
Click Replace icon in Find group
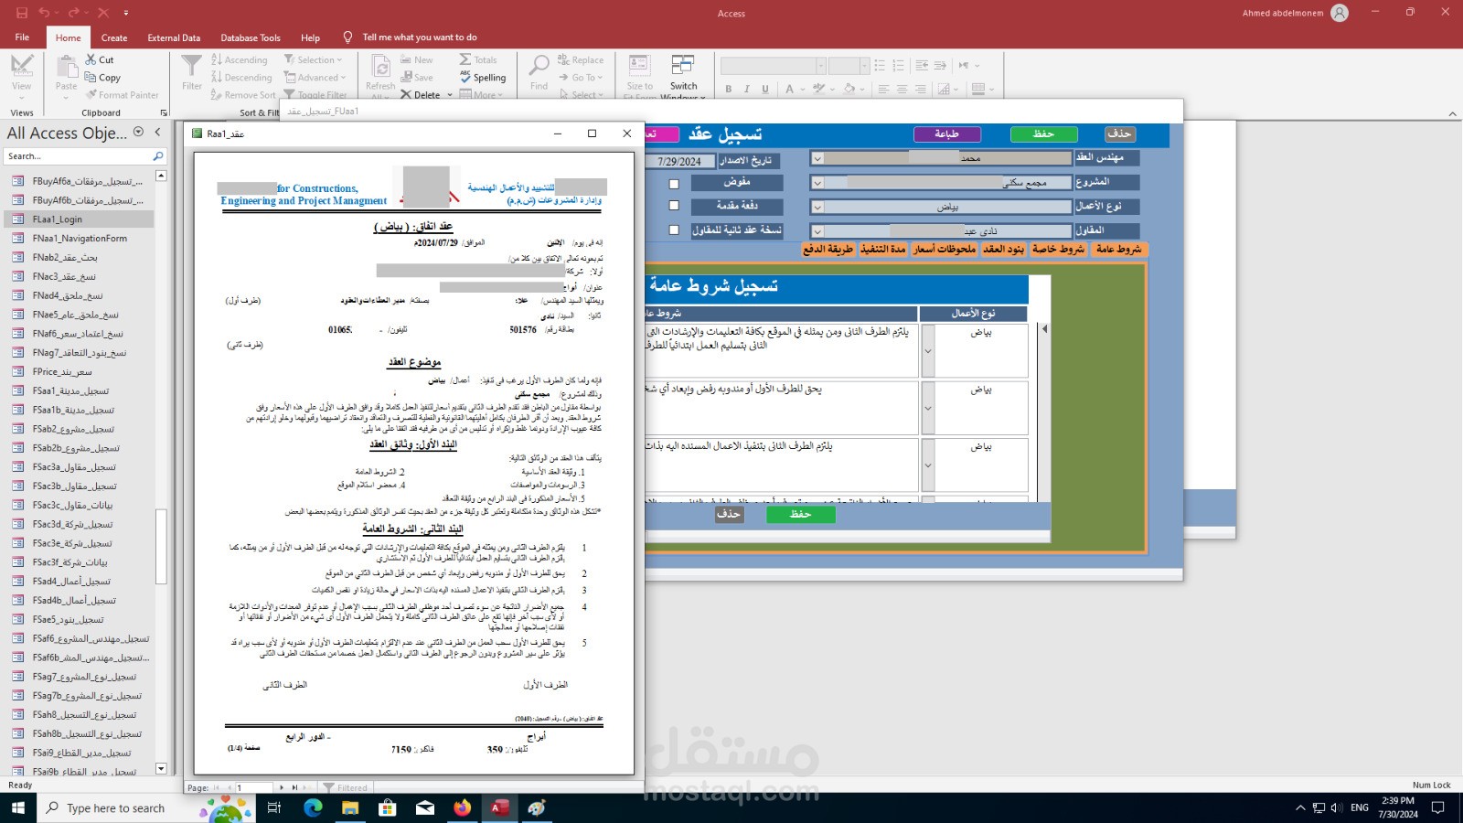point(563,59)
